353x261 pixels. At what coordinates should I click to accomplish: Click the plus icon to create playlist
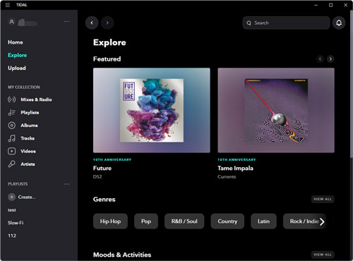tap(12, 197)
